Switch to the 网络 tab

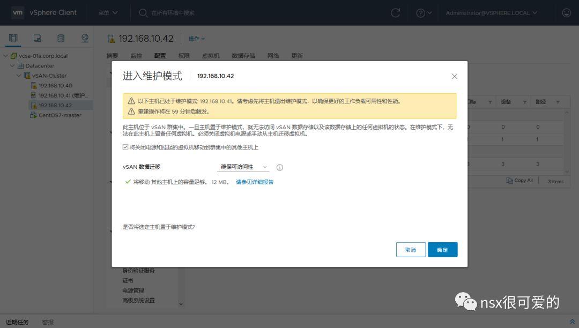coord(273,56)
